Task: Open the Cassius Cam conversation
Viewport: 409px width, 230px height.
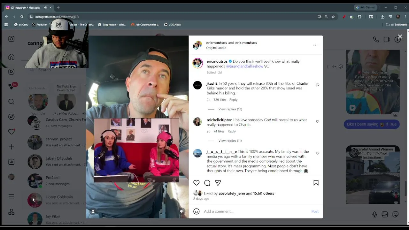Action: coord(57,123)
